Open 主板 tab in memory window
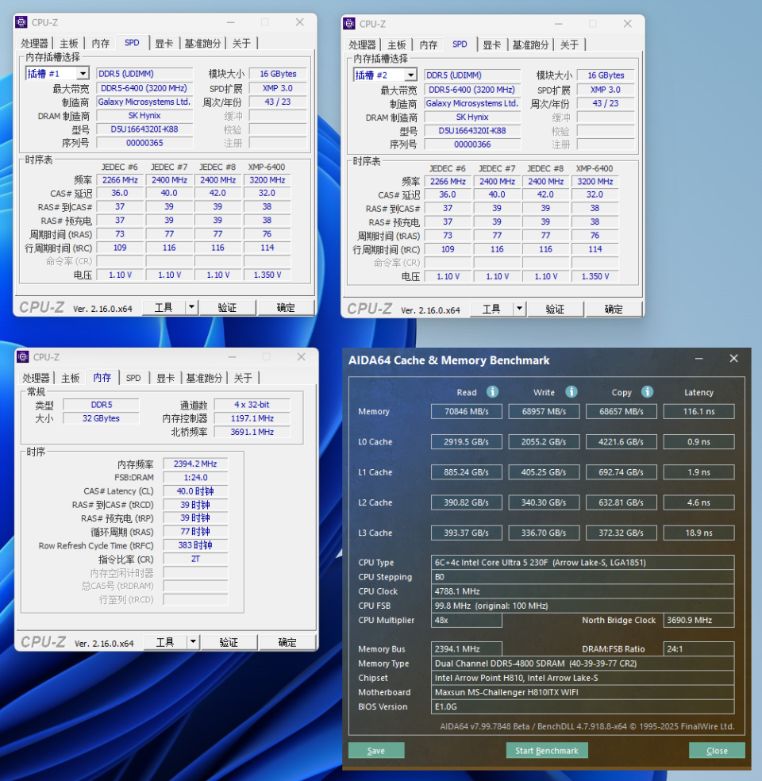762x781 pixels. [70, 378]
